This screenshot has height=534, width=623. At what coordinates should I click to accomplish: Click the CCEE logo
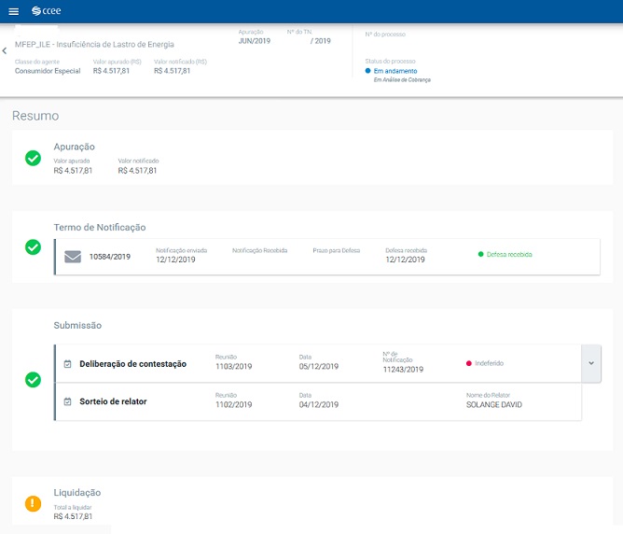coord(47,11)
